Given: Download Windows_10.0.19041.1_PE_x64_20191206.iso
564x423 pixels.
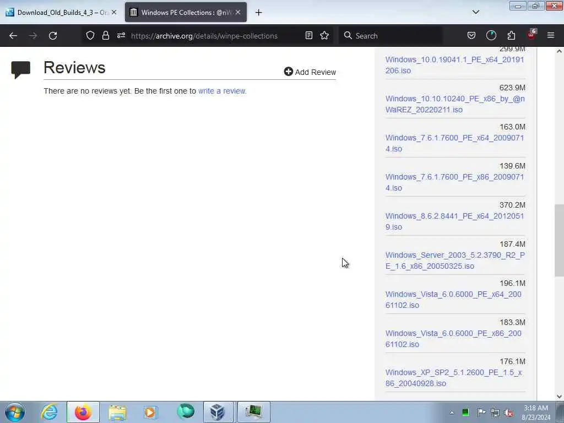Looking at the screenshot, I should coord(454,65).
